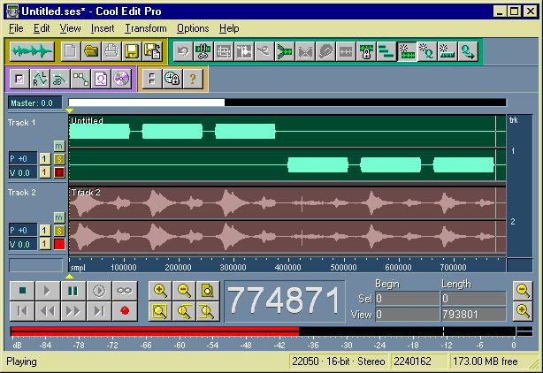543x373 pixels.
Task: Arm Track 1 record with dark red button
Action: click(x=59, y=172)
